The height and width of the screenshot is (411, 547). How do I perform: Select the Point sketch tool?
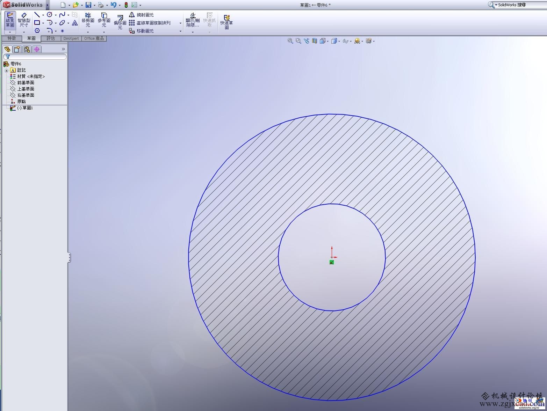(62, 31)
